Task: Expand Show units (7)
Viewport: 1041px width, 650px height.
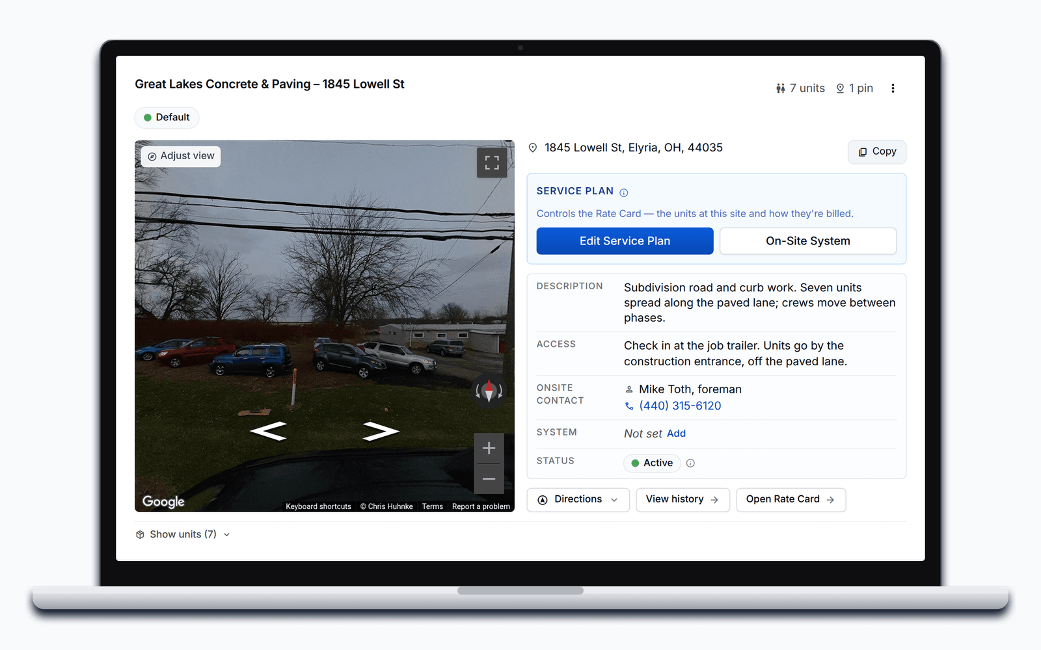Action: [183, 534]
